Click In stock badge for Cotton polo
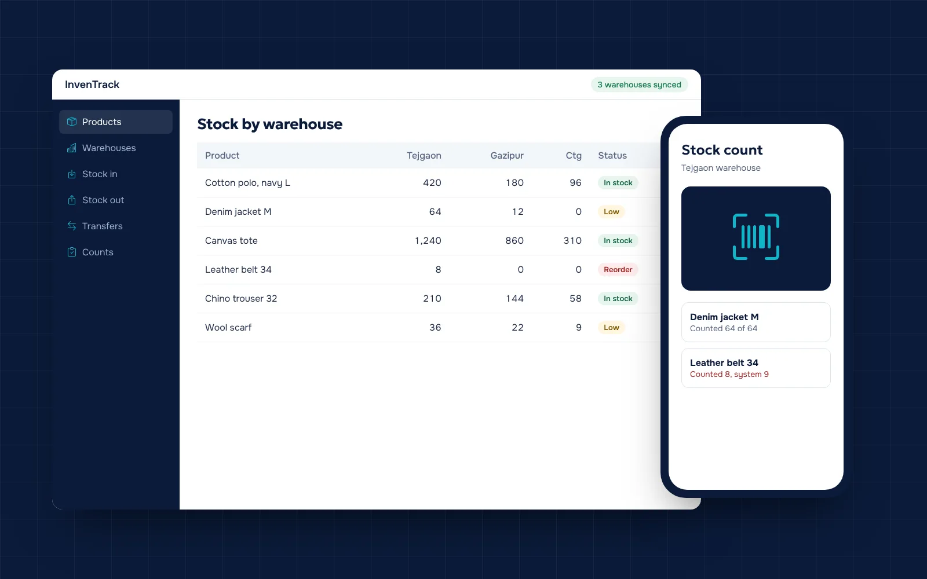This screenshot has height=579, width=927. pyautogui.click(x=618, y=182)
